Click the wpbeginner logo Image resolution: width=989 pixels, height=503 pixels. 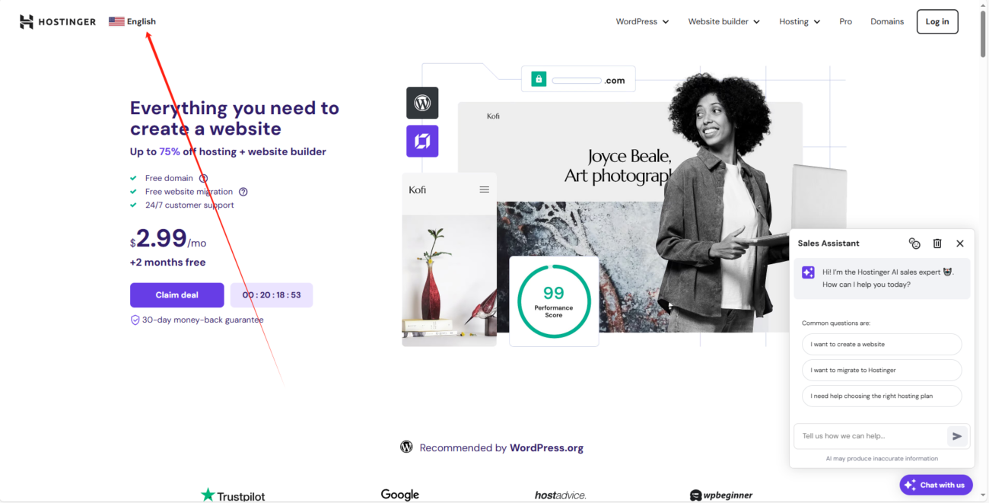click(721, 495)
